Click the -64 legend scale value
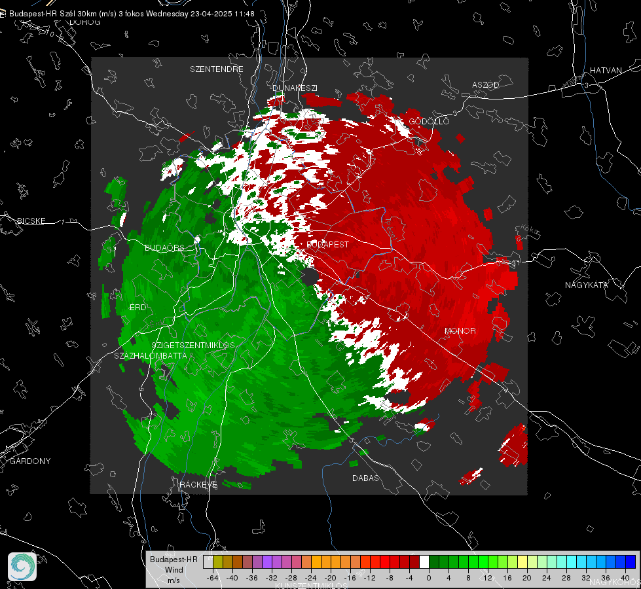Screen dimensions: 641x589 tap(212, 578)
